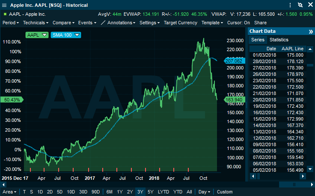Screen dimensions: 315x196
Task: Select the 20/02/2018 data row
Action: (278, 99)
